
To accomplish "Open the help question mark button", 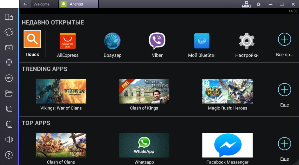I will (x=9, y=155).
